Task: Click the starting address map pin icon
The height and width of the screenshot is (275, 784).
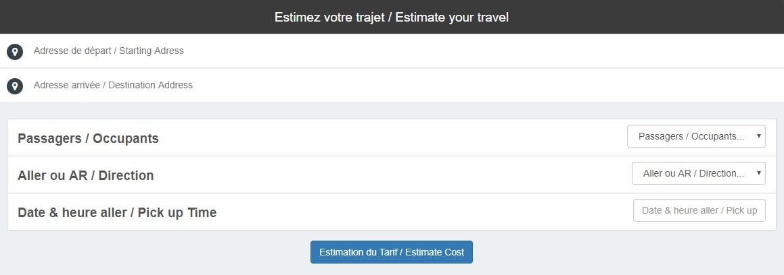Action: pyautogui.click(x=15, y=51)
